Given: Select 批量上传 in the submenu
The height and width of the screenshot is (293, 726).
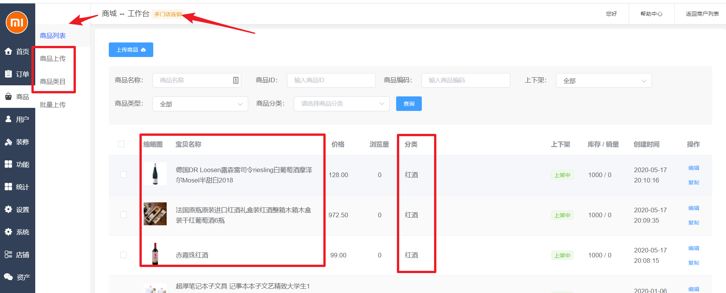Looking at the screenshot, I should click(53, 105).
